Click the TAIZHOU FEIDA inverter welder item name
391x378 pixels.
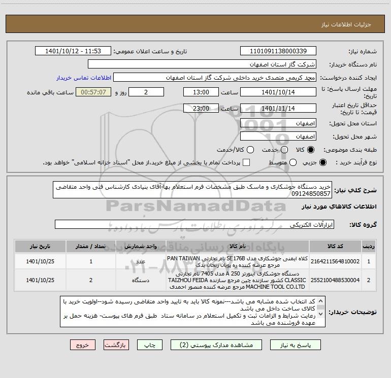[x=237, y=280]
